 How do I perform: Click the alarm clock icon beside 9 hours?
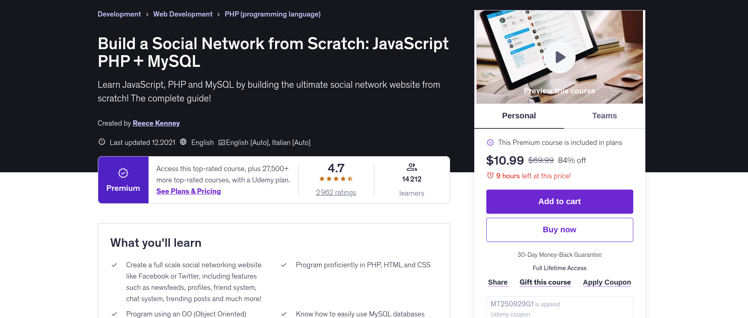[490, 176]
